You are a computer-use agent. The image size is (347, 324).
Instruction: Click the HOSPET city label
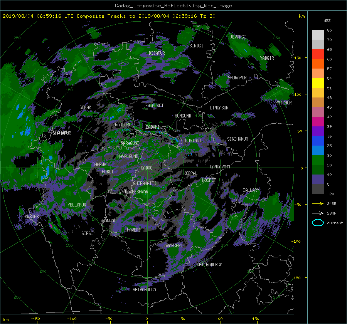(209, 180)
